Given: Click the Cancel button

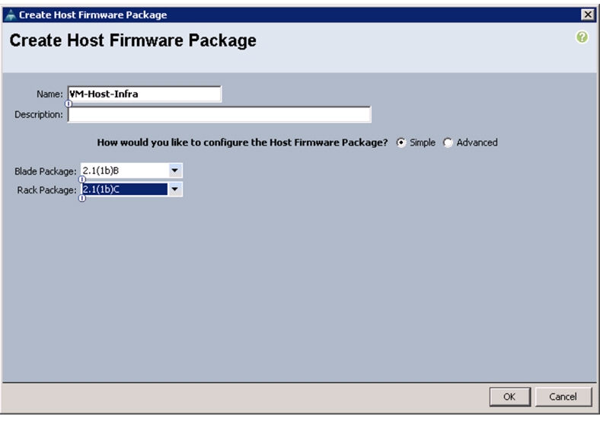Looking at the screenshot, I should click(x=563, y=396).
